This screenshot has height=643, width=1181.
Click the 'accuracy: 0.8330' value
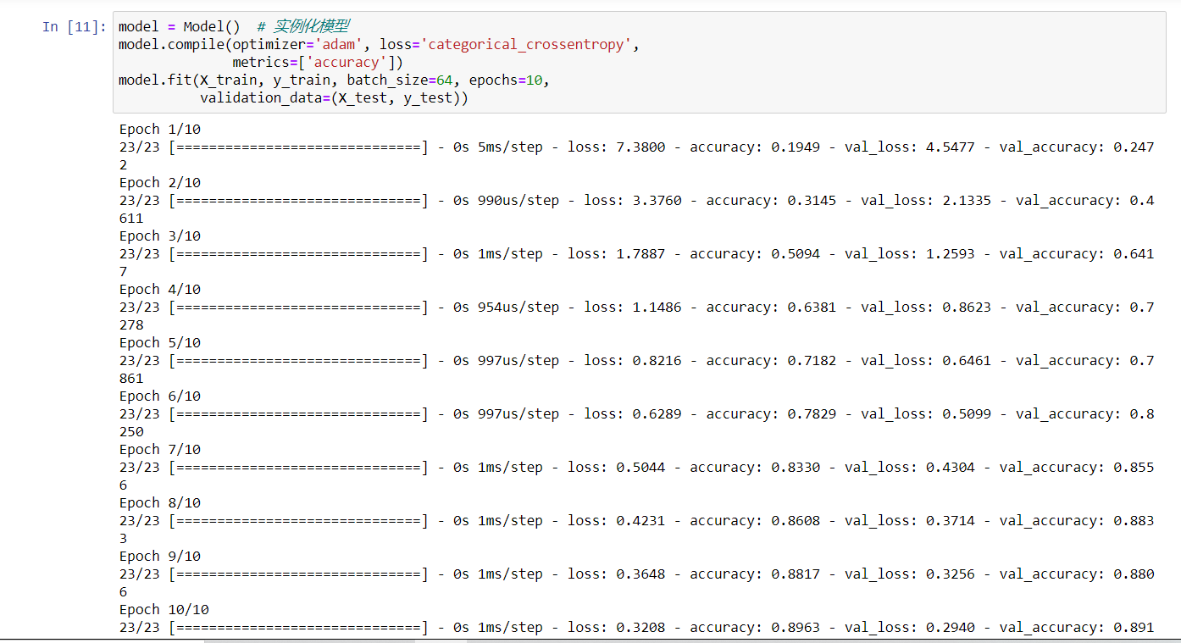[755, 468]
